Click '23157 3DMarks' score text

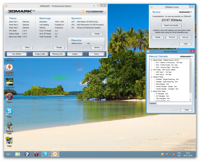click(172, 20)
